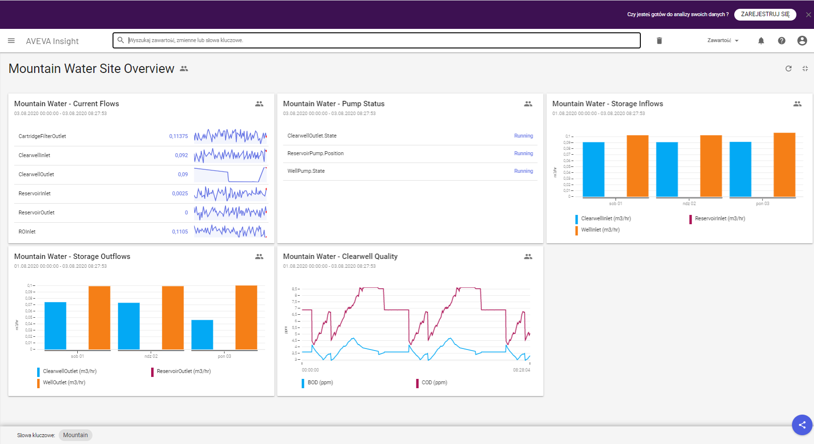Click the AVEVA Insight title
Screen dimensions: 814x444
point(52,41)
